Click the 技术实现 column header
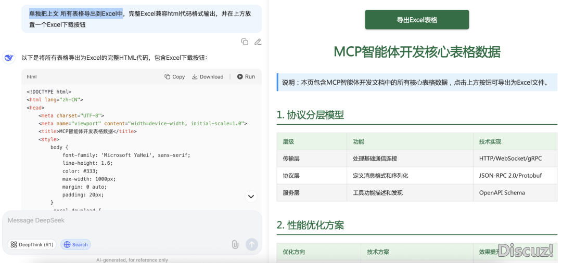 click(515, 141)
